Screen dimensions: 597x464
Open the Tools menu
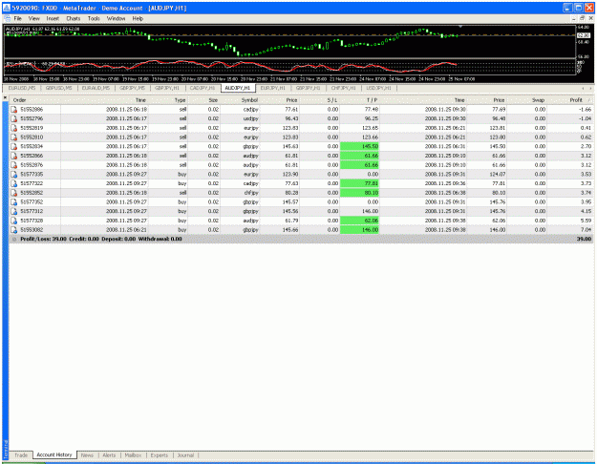tap(94, 18)
